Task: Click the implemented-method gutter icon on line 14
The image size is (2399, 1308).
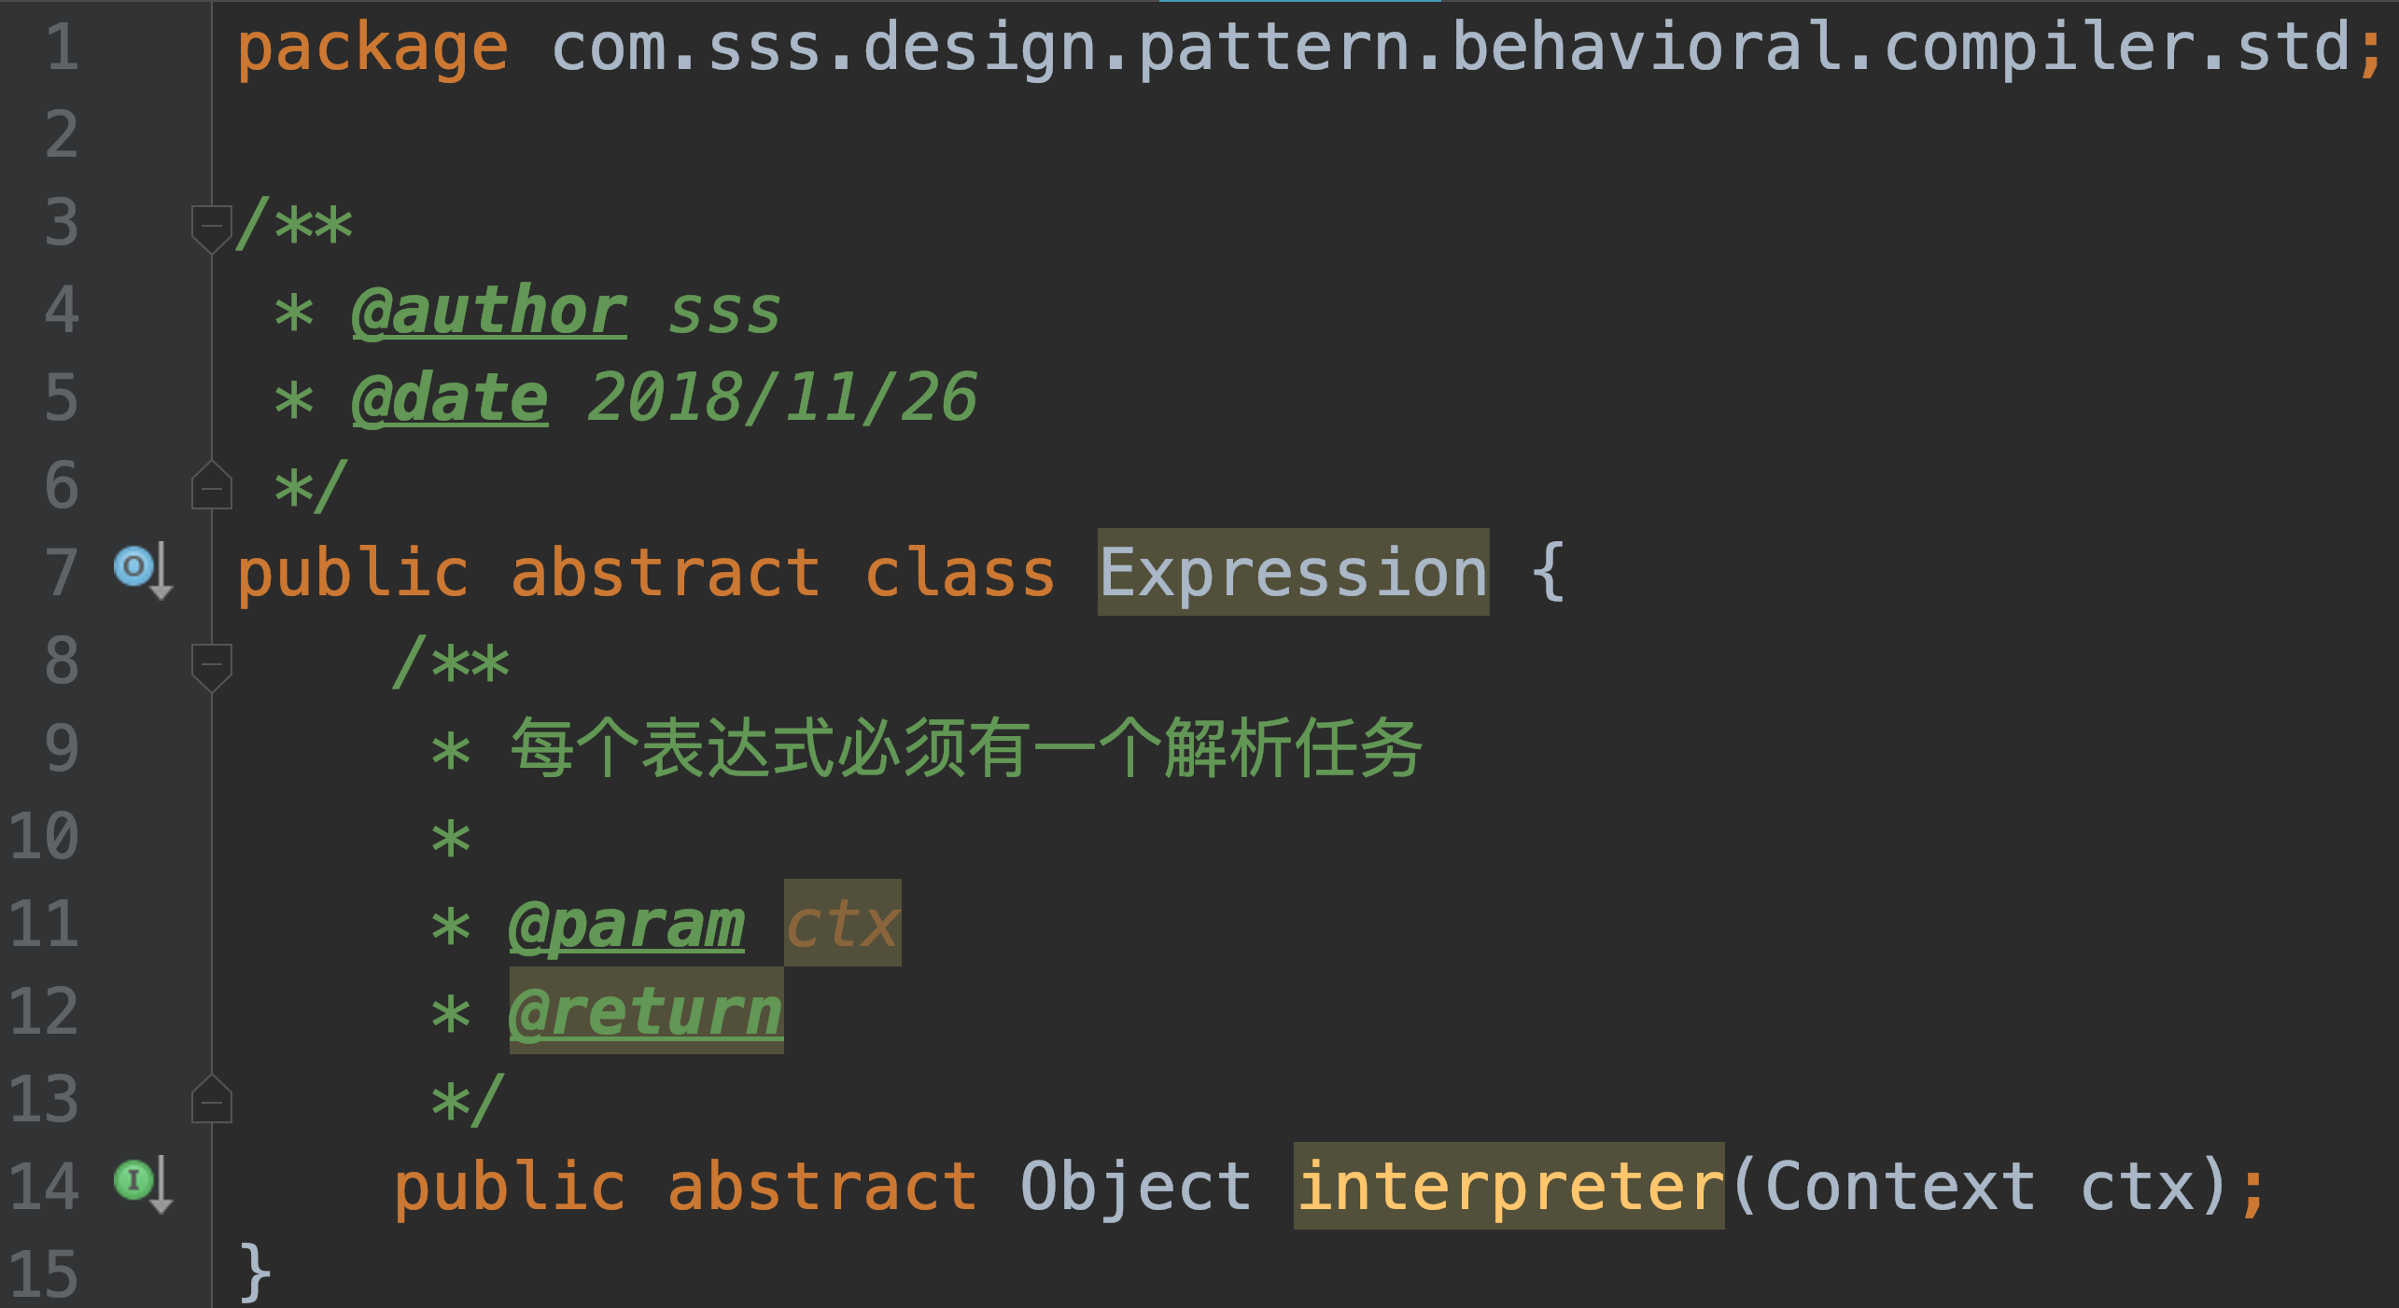Action: tap(135, 1180)
